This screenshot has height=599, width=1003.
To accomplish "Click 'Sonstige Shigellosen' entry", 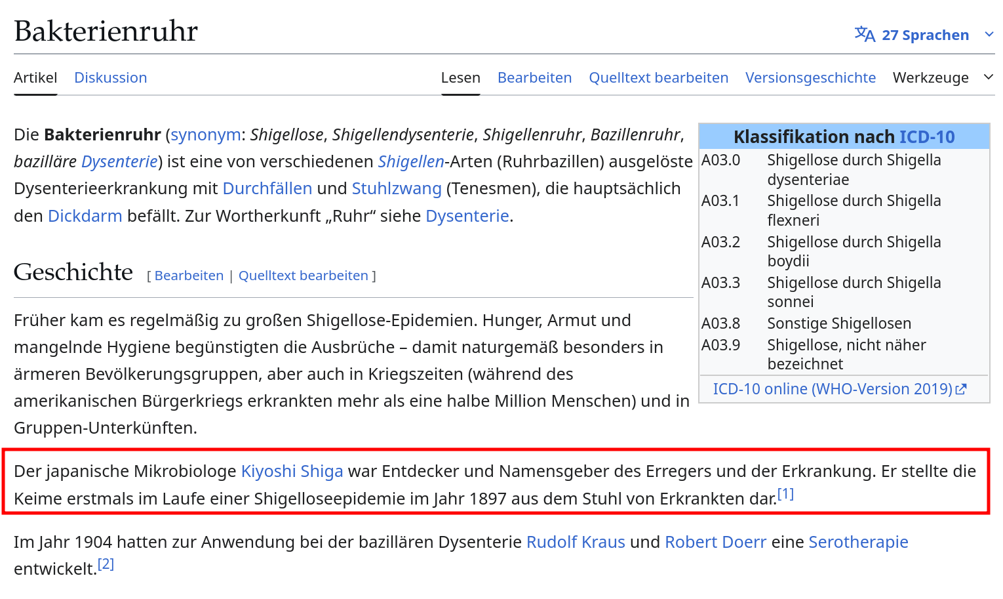I will coord(839,323).
